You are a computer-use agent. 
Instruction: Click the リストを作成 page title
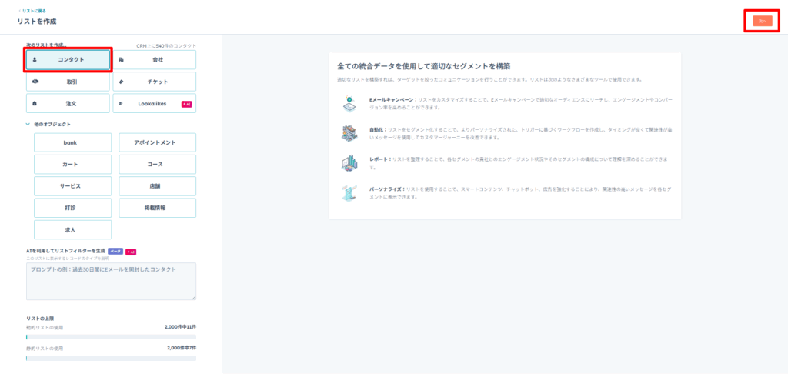(x=37, y=22)
